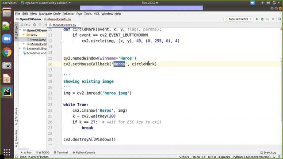Collapse the while True fold marker on line 23
Viewport: 283px width, 159px height.
pos(62,105)
